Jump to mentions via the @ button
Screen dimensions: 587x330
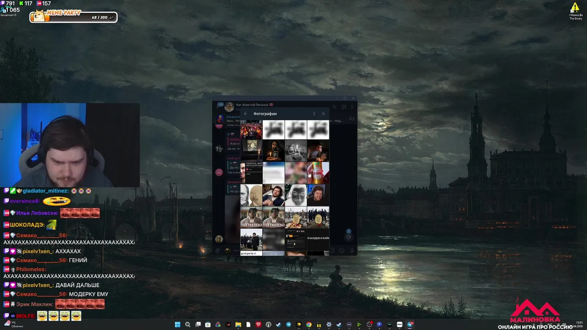point(349,237)
